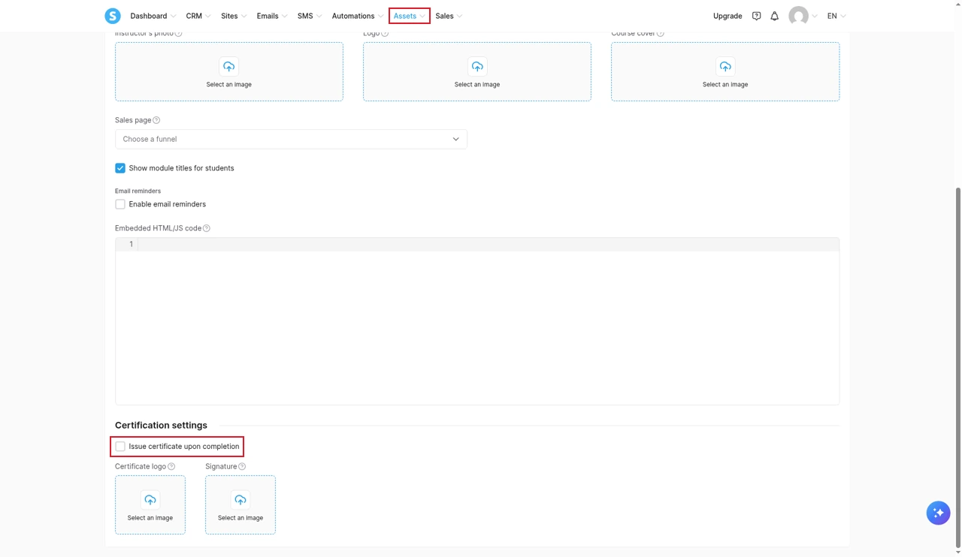Image resolution: width=962 pixels, height=557 pixels.
Task: Click the page vertical scrollbar thumb
Action: point(957,368)
